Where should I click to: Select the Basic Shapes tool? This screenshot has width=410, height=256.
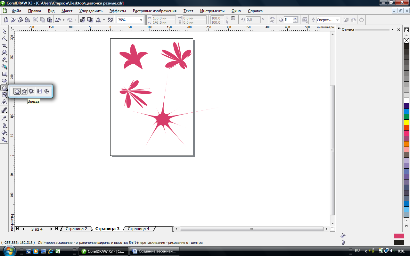(4, 95)
